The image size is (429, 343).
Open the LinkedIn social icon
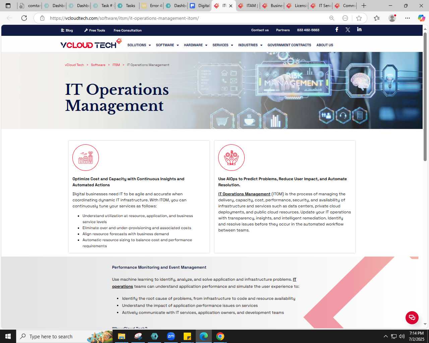point(359,29)
